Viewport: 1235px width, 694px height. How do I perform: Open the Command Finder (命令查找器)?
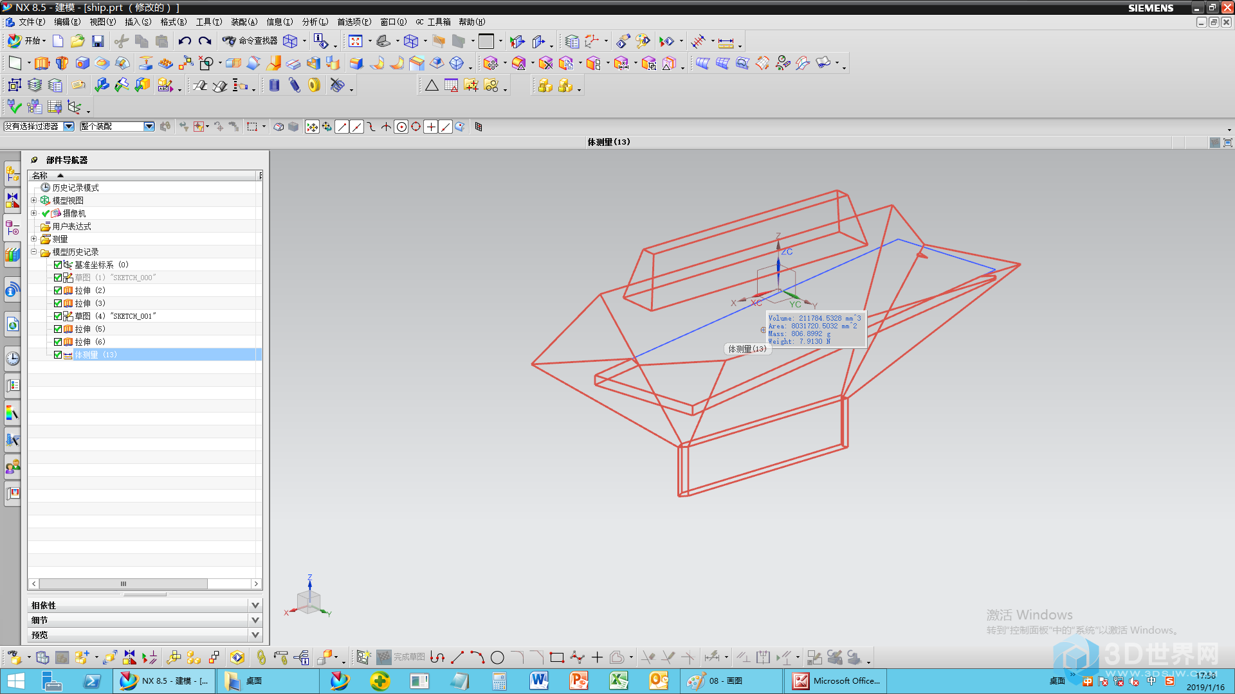[x=250, y=41]
